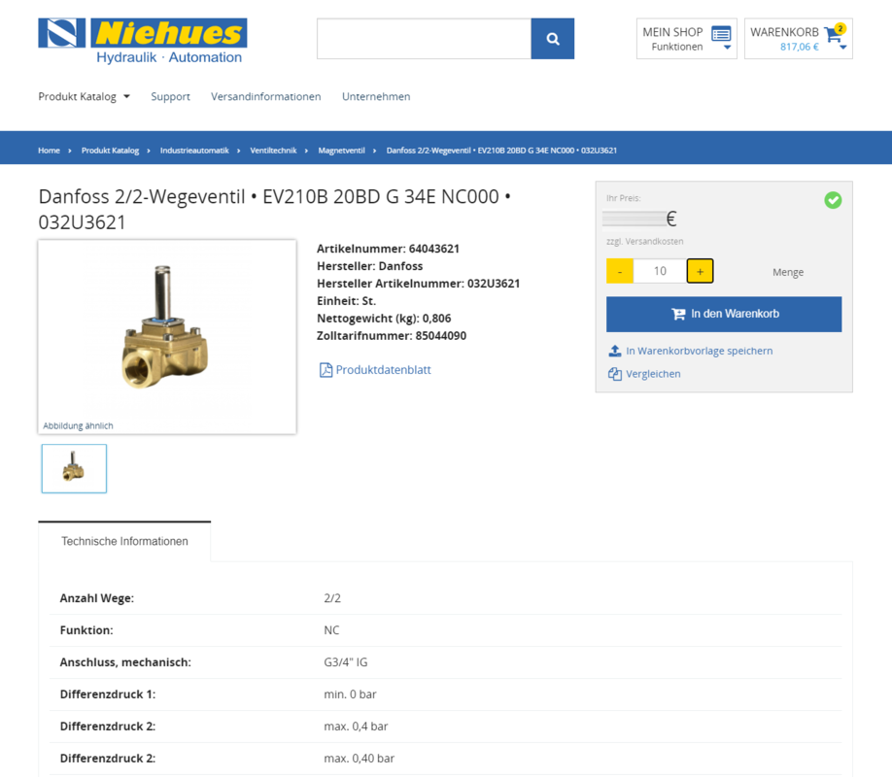Click the zzgl. Versandkosten note
This screenshot has height=777, width=892.
pos(645,241)
